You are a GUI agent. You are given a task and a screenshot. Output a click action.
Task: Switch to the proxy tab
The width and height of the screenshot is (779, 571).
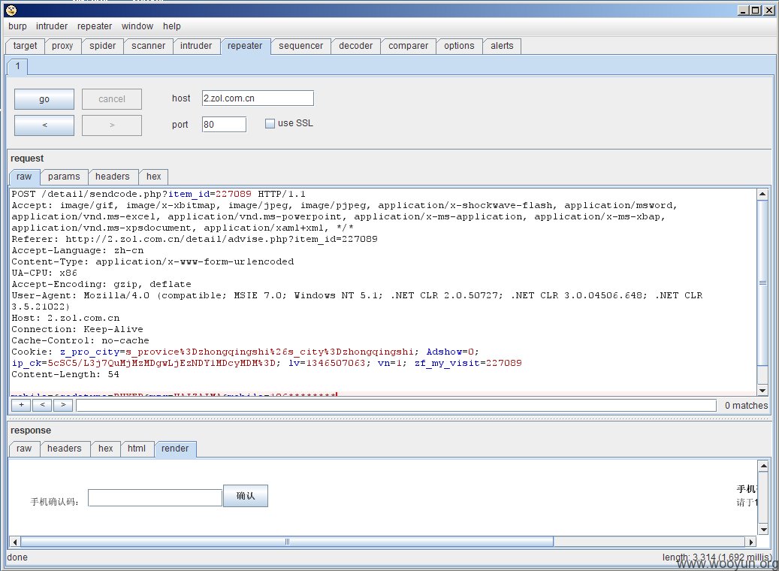click(62, 46)
